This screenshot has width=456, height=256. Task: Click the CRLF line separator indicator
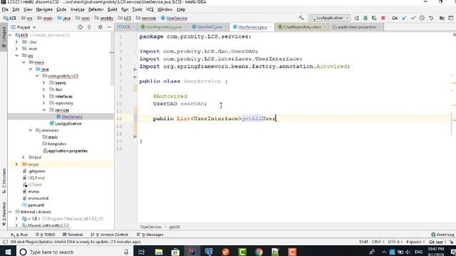[x=377, y=242]
